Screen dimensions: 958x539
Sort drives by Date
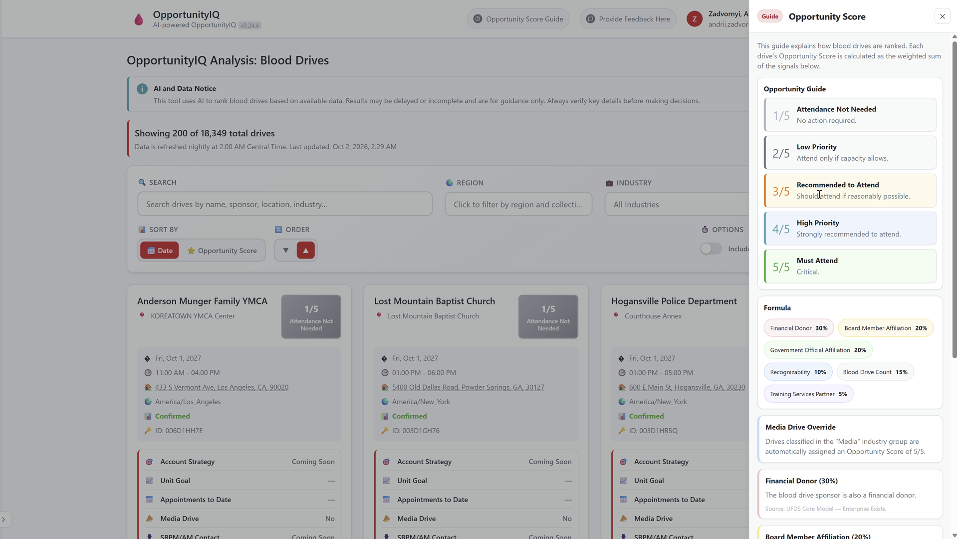[x=160, y=251]
